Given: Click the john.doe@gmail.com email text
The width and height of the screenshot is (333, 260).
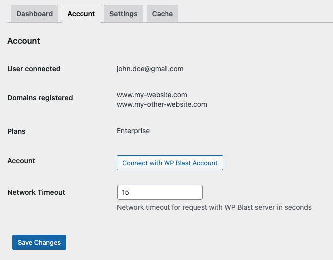Looking at the screenshot, I should [x=150, y=69].
